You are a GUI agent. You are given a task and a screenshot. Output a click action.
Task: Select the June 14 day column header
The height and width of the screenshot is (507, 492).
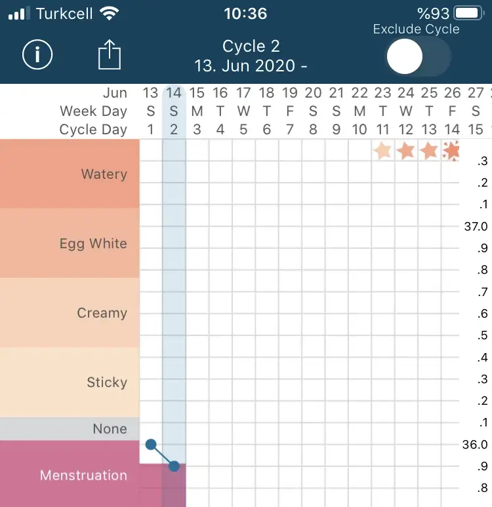pyautogui.click(x=174, y=111)
